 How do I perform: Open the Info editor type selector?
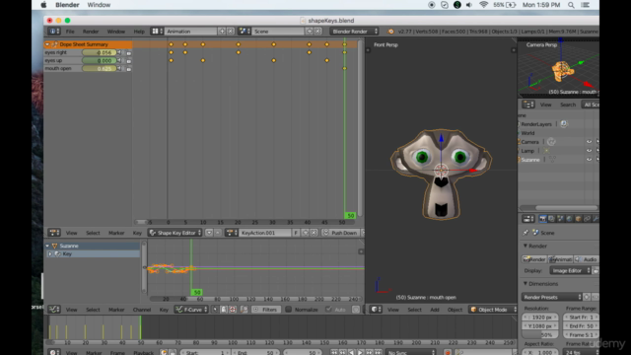54,31
